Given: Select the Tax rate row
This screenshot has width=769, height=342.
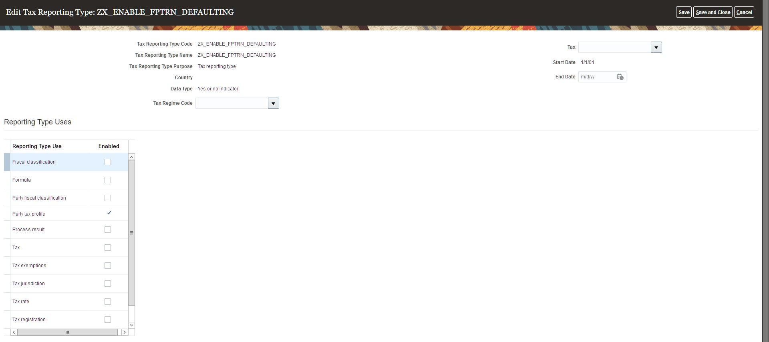Looking at the screenshot, I should pyautogui.click(x=66, y=302).
